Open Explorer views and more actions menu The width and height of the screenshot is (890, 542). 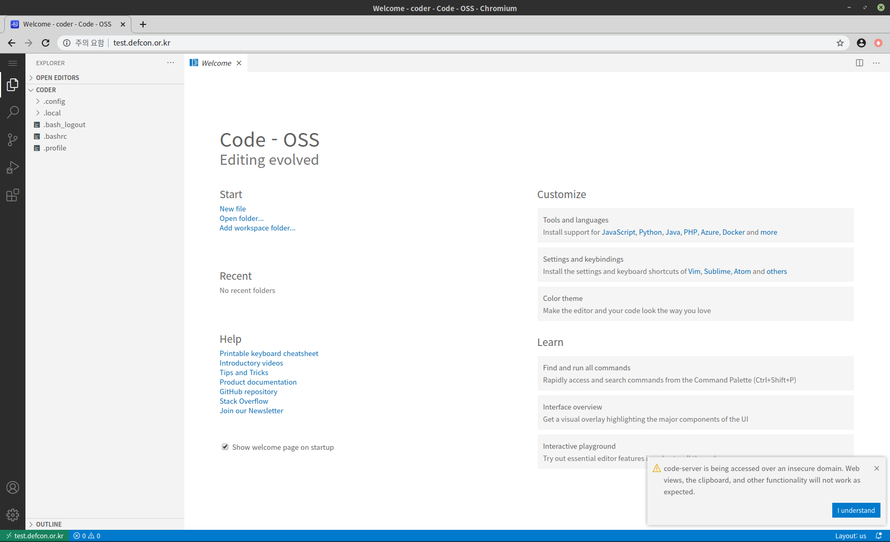pos(171,63)
